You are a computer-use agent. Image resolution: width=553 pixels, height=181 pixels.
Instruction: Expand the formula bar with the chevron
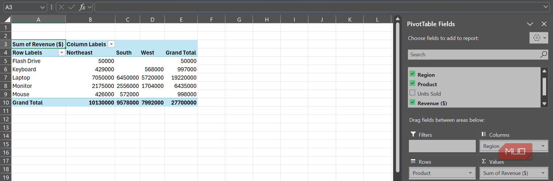[x=546, y=7]
